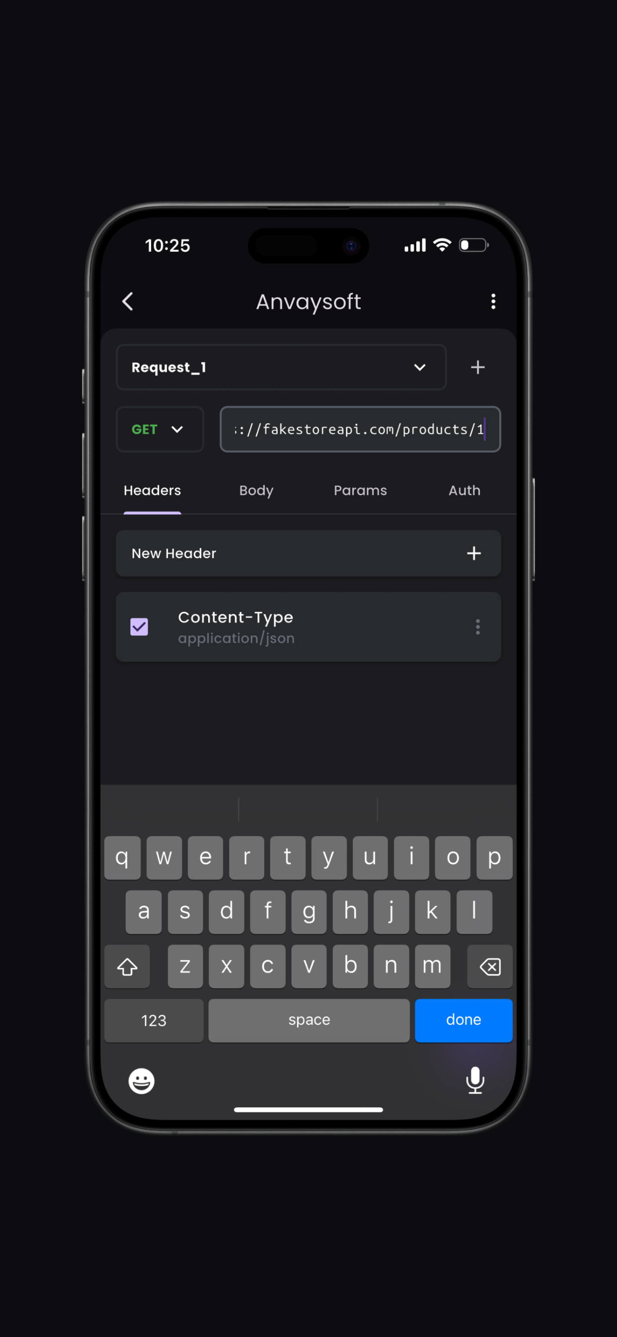Click the plus icon in New Header
This screenshot has height=1337, width=617.
click(x=473, y=553)
